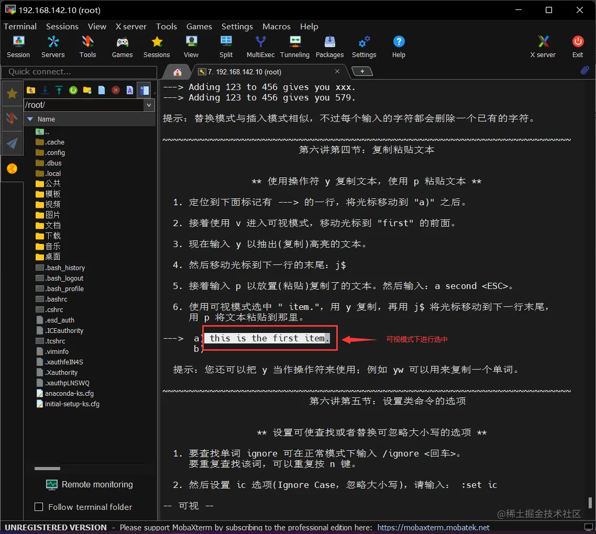Go to parent folder in SFTP toolbar
The image size is (596, 534).
[31, 90]
